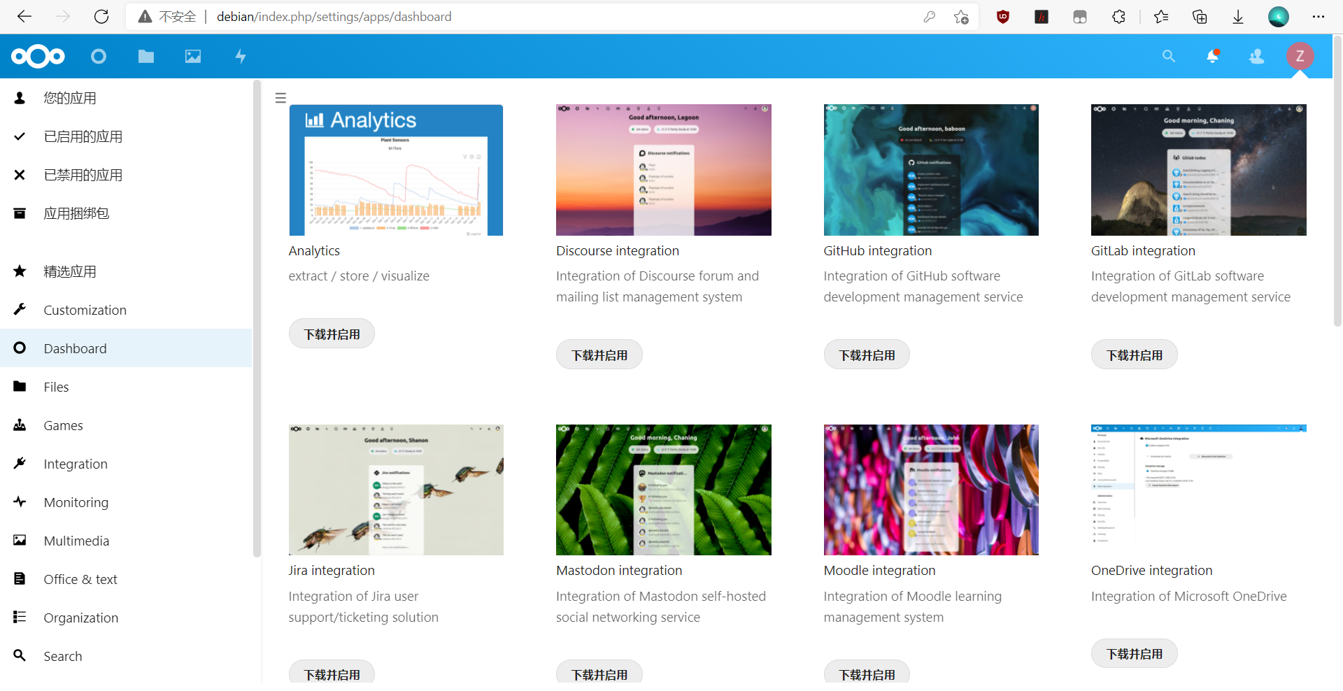The width and height of the screenshot is (1343, 691).
Task: Click the page vertical scrollbar
Action: pos(1337,182)
